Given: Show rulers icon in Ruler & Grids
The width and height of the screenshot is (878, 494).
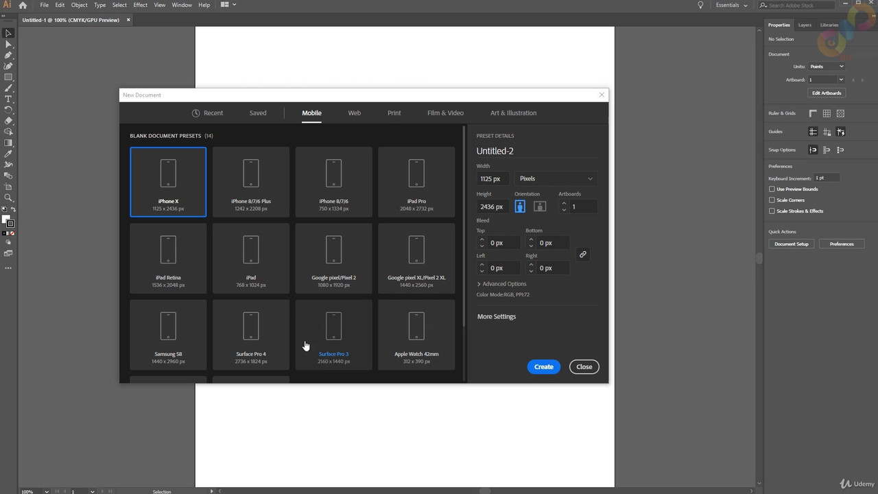Looking at the screenshot, I should click(x=813, y=113).
